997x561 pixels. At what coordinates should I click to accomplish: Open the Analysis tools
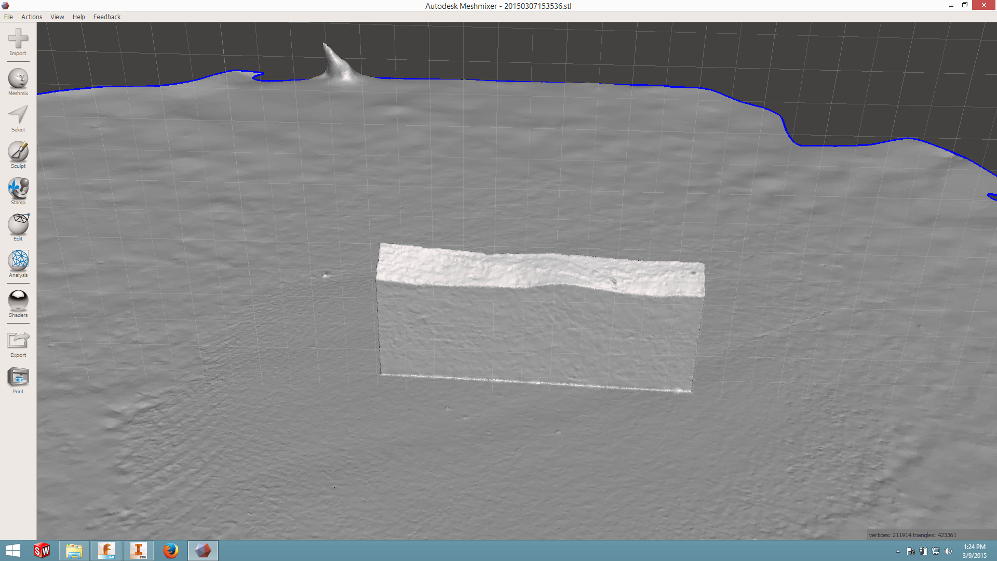pyautogui.click(x=18, y=263)
